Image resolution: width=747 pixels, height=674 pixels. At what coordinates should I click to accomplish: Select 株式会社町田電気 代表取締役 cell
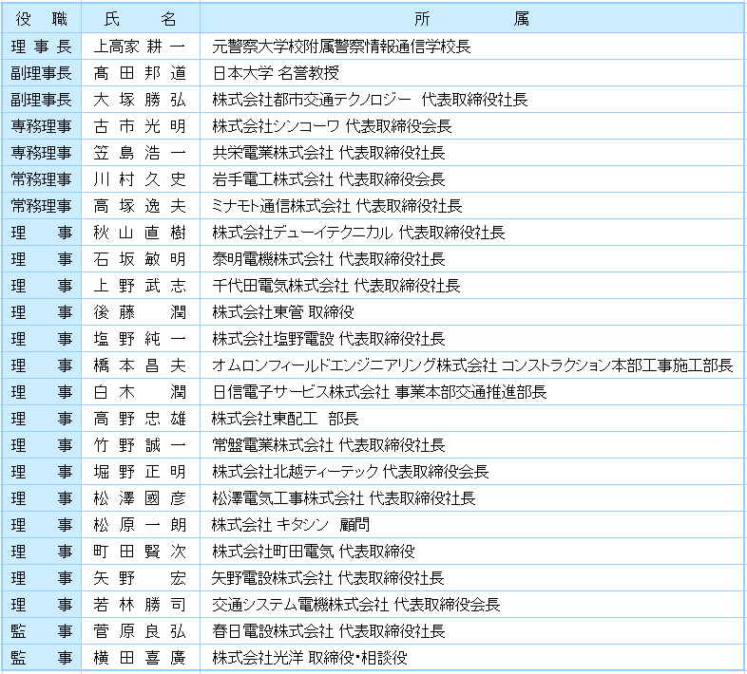coord(472,552)
